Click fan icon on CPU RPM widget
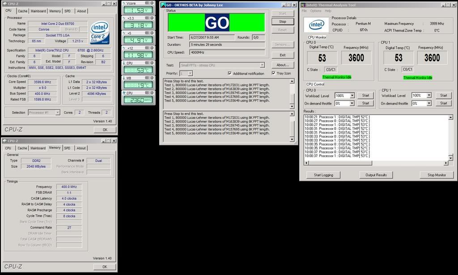Image resolution: width=458 pixels, height=275 pixels. coord(124,93)
